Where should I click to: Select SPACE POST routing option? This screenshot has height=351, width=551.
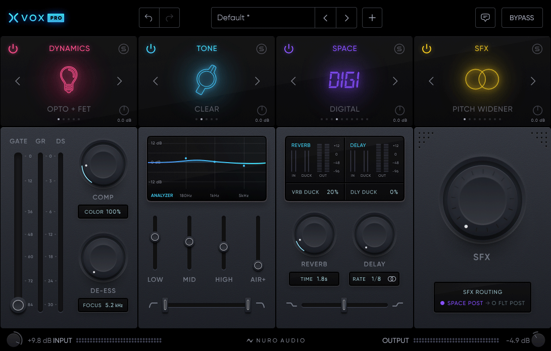[462, 303]
